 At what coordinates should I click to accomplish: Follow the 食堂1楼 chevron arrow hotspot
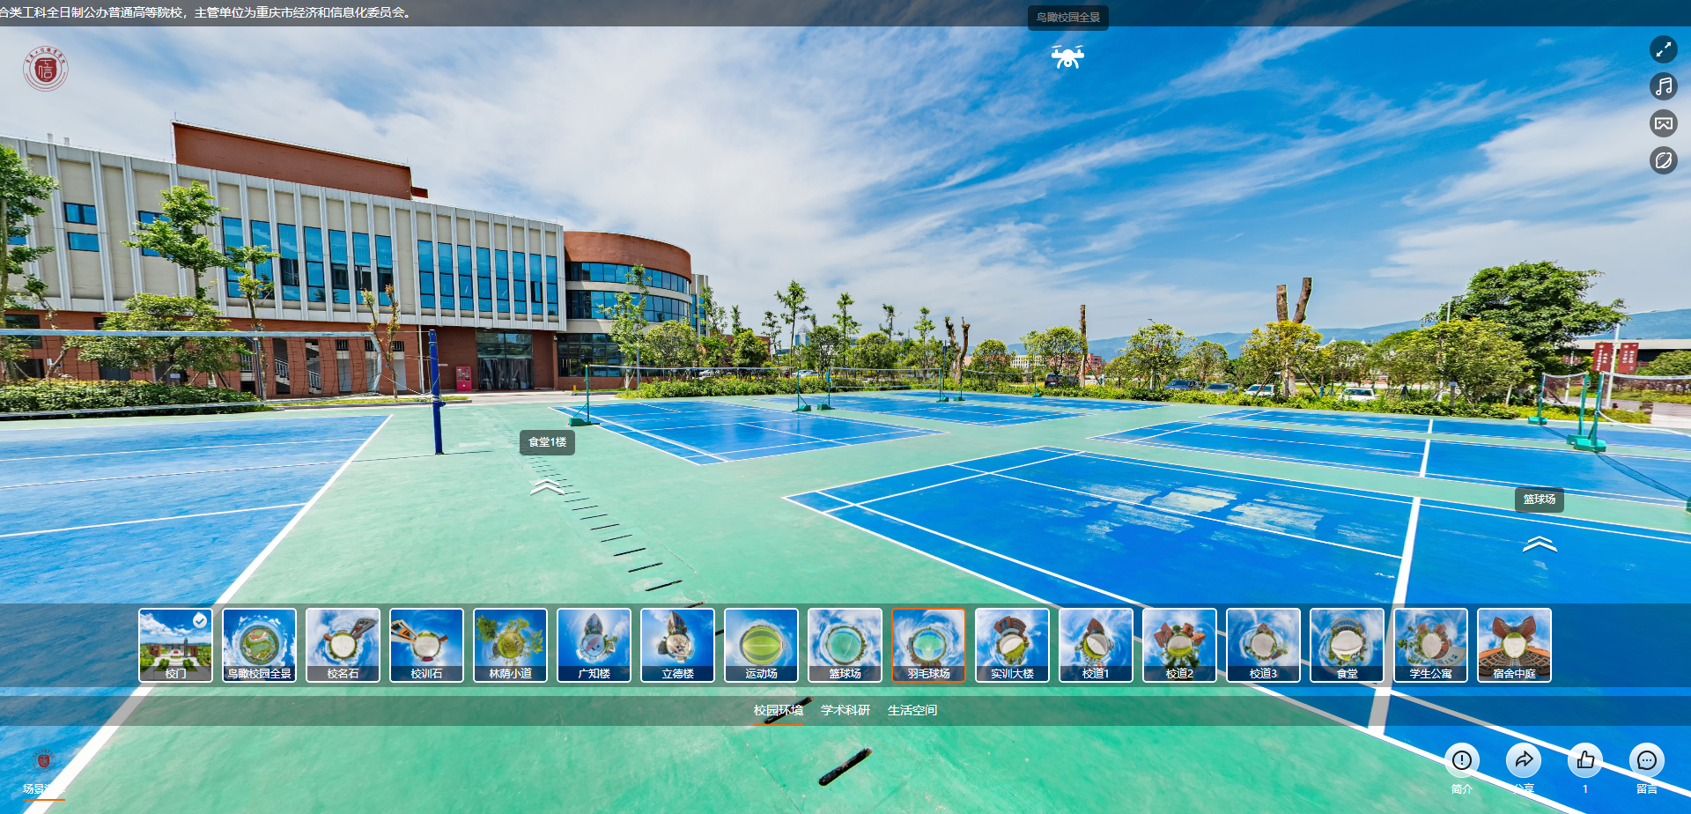click(547, 487)
